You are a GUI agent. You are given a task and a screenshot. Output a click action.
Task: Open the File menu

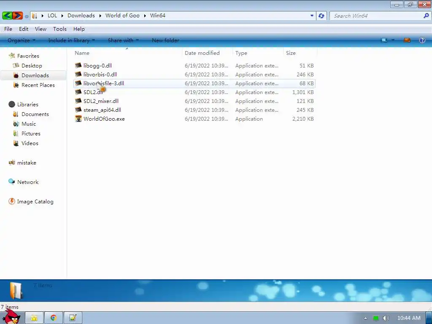coord(8,29)
